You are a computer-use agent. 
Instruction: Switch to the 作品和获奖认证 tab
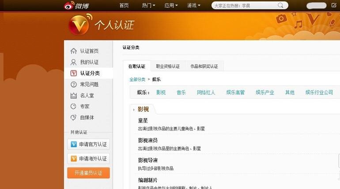(204, 67)
